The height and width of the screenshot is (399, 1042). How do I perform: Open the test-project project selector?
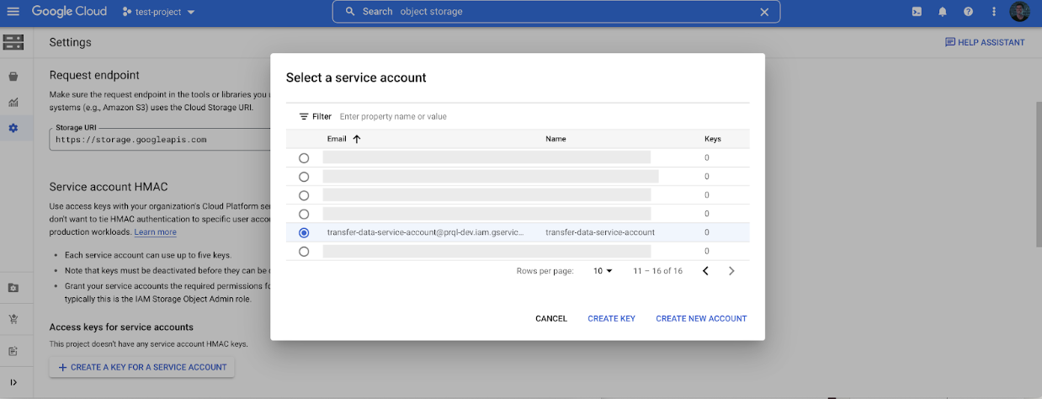(158, 12)
